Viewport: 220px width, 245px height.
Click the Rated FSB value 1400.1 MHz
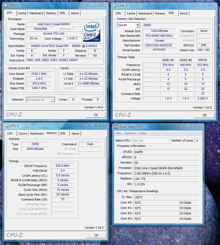pyautogui.click(x=39, y=88)
